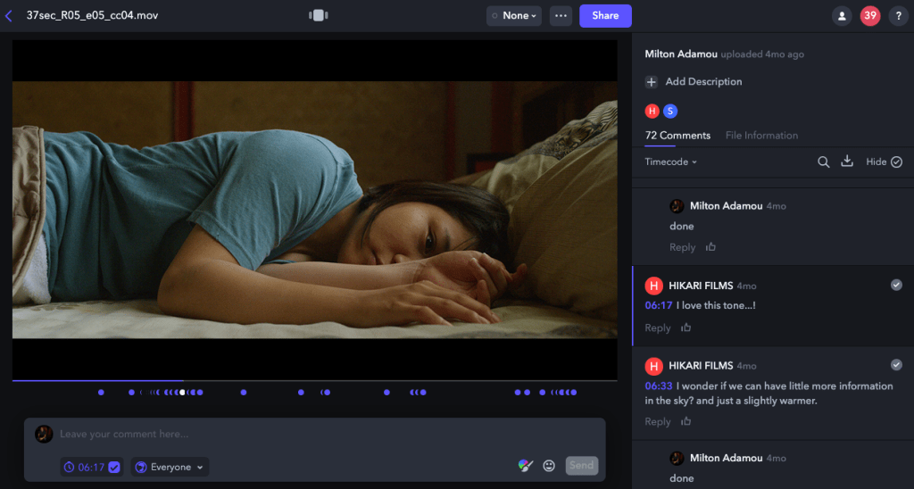Click the compare view icon in top bar

click(319, 16)
